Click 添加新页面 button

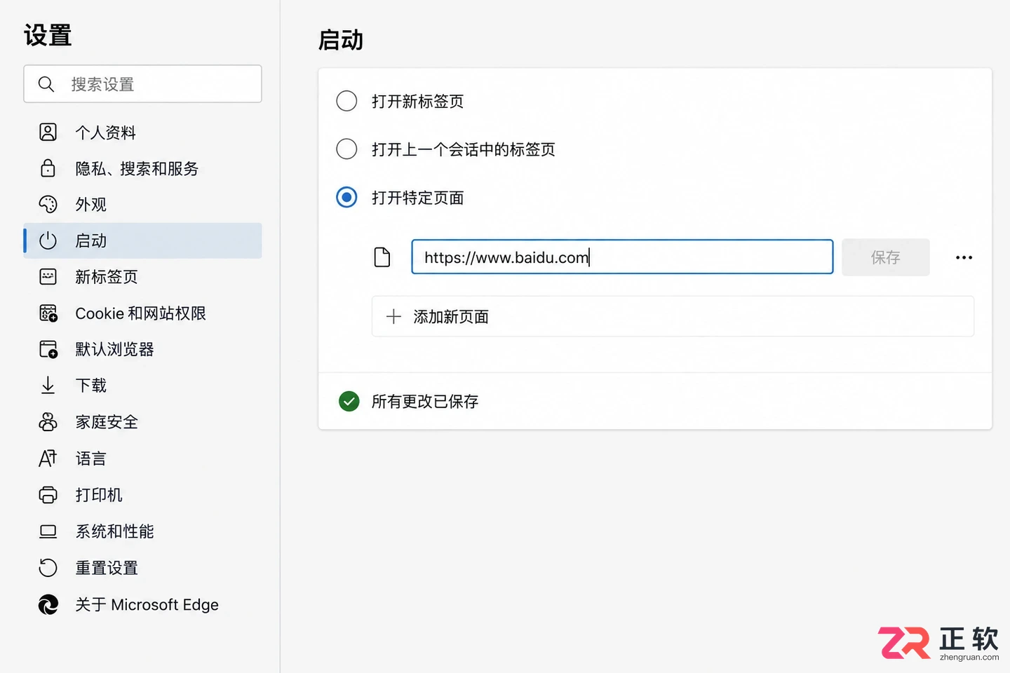click(673, 316)
